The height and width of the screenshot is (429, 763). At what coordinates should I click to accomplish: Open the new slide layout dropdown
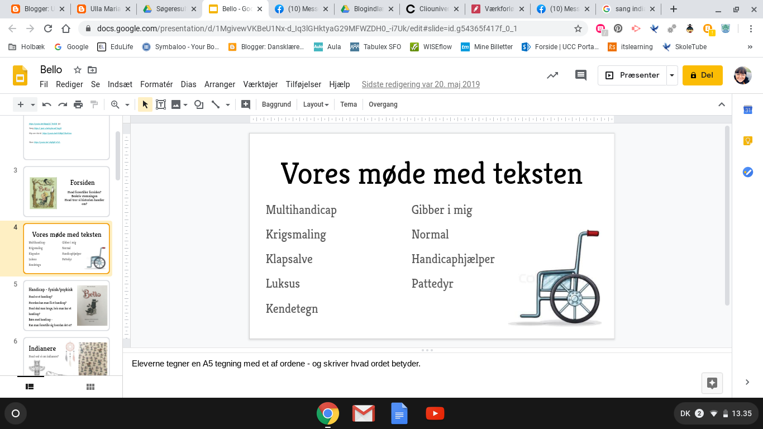point(33,104)
